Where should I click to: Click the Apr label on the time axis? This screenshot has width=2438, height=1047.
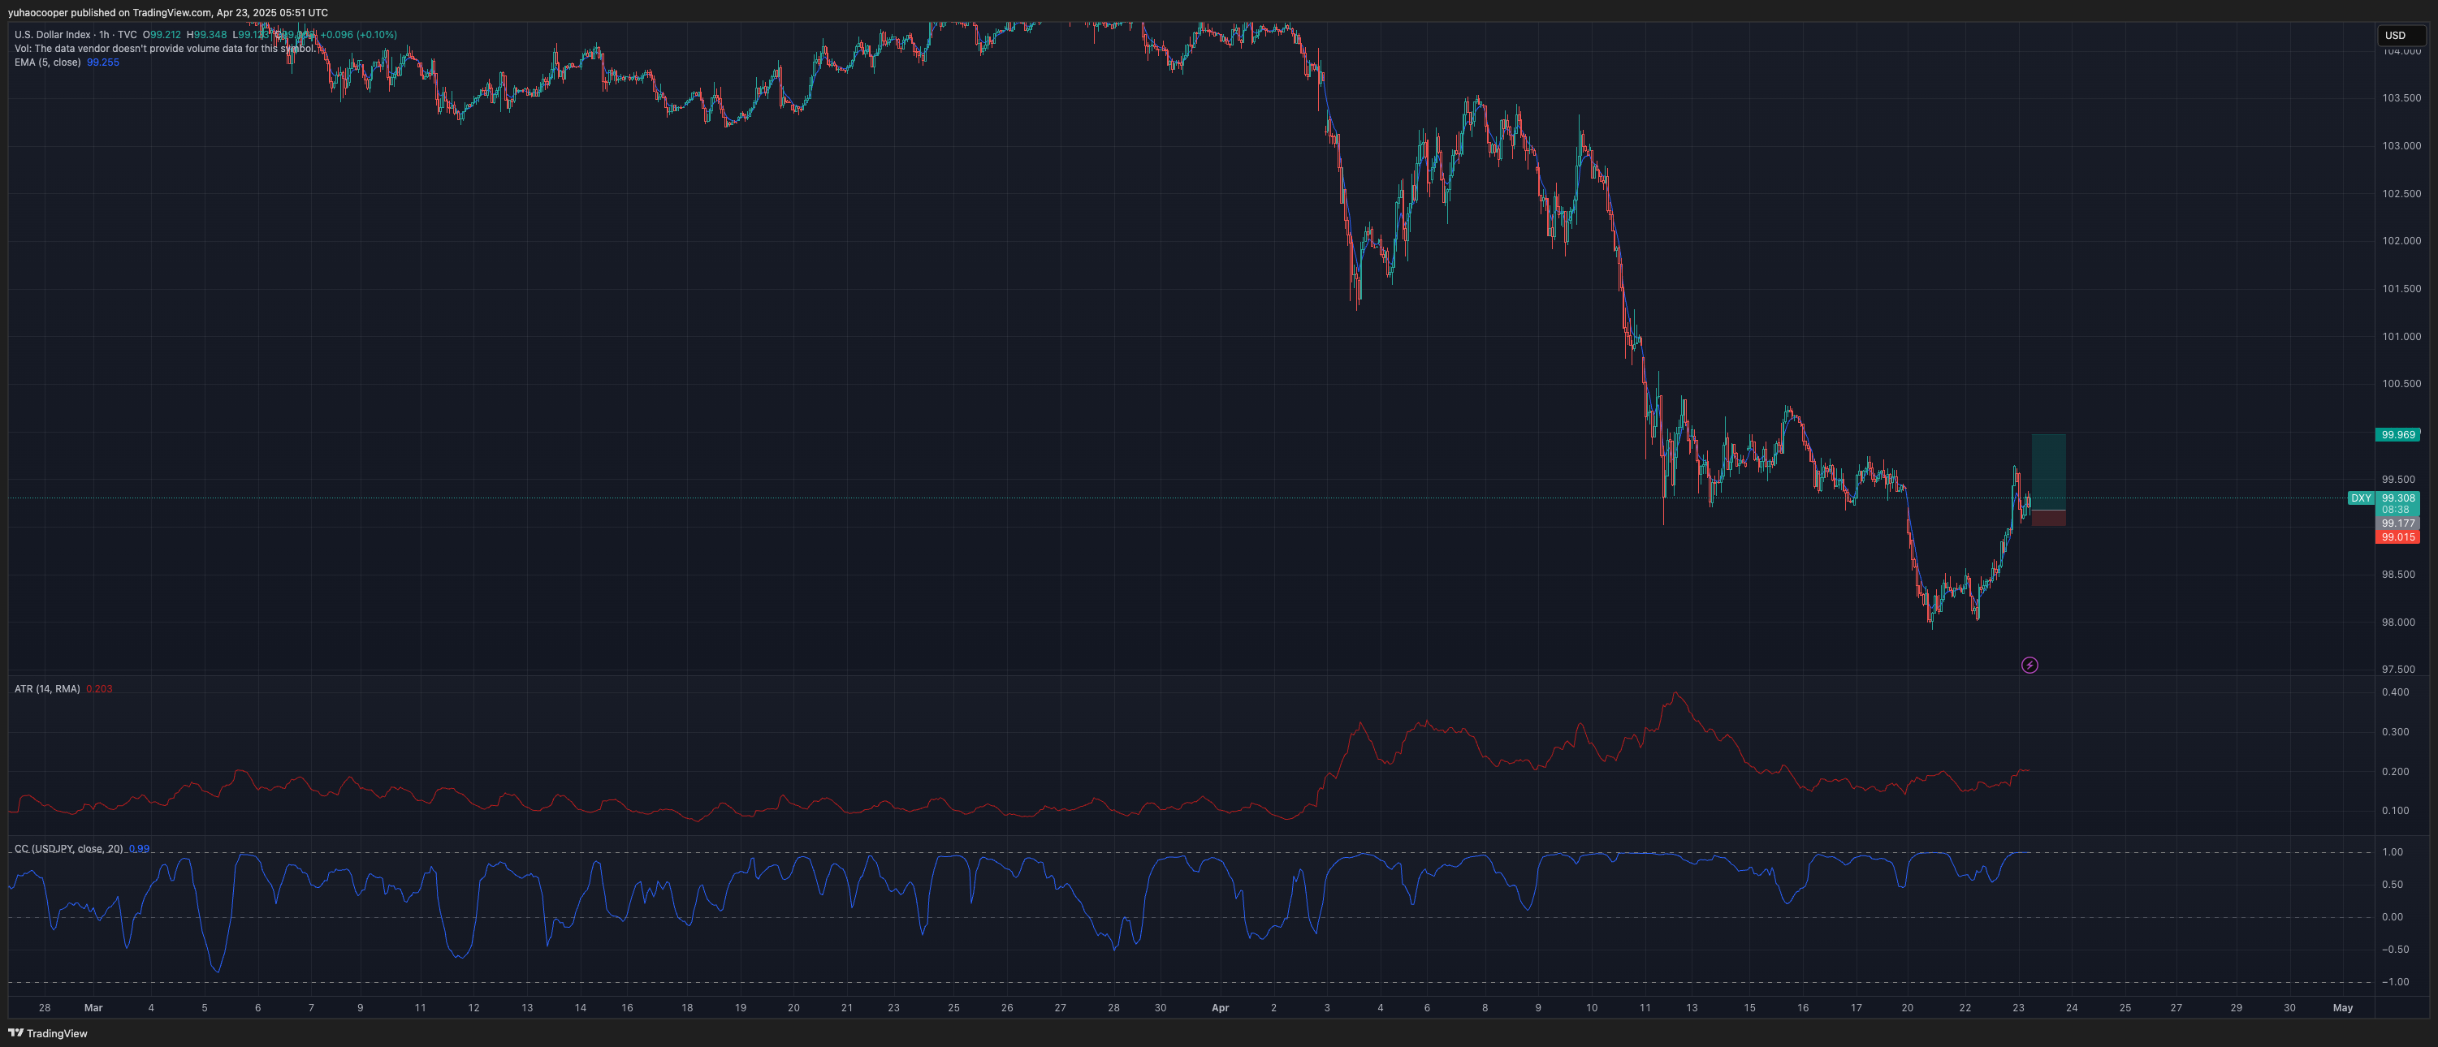click(1220, 1007)
